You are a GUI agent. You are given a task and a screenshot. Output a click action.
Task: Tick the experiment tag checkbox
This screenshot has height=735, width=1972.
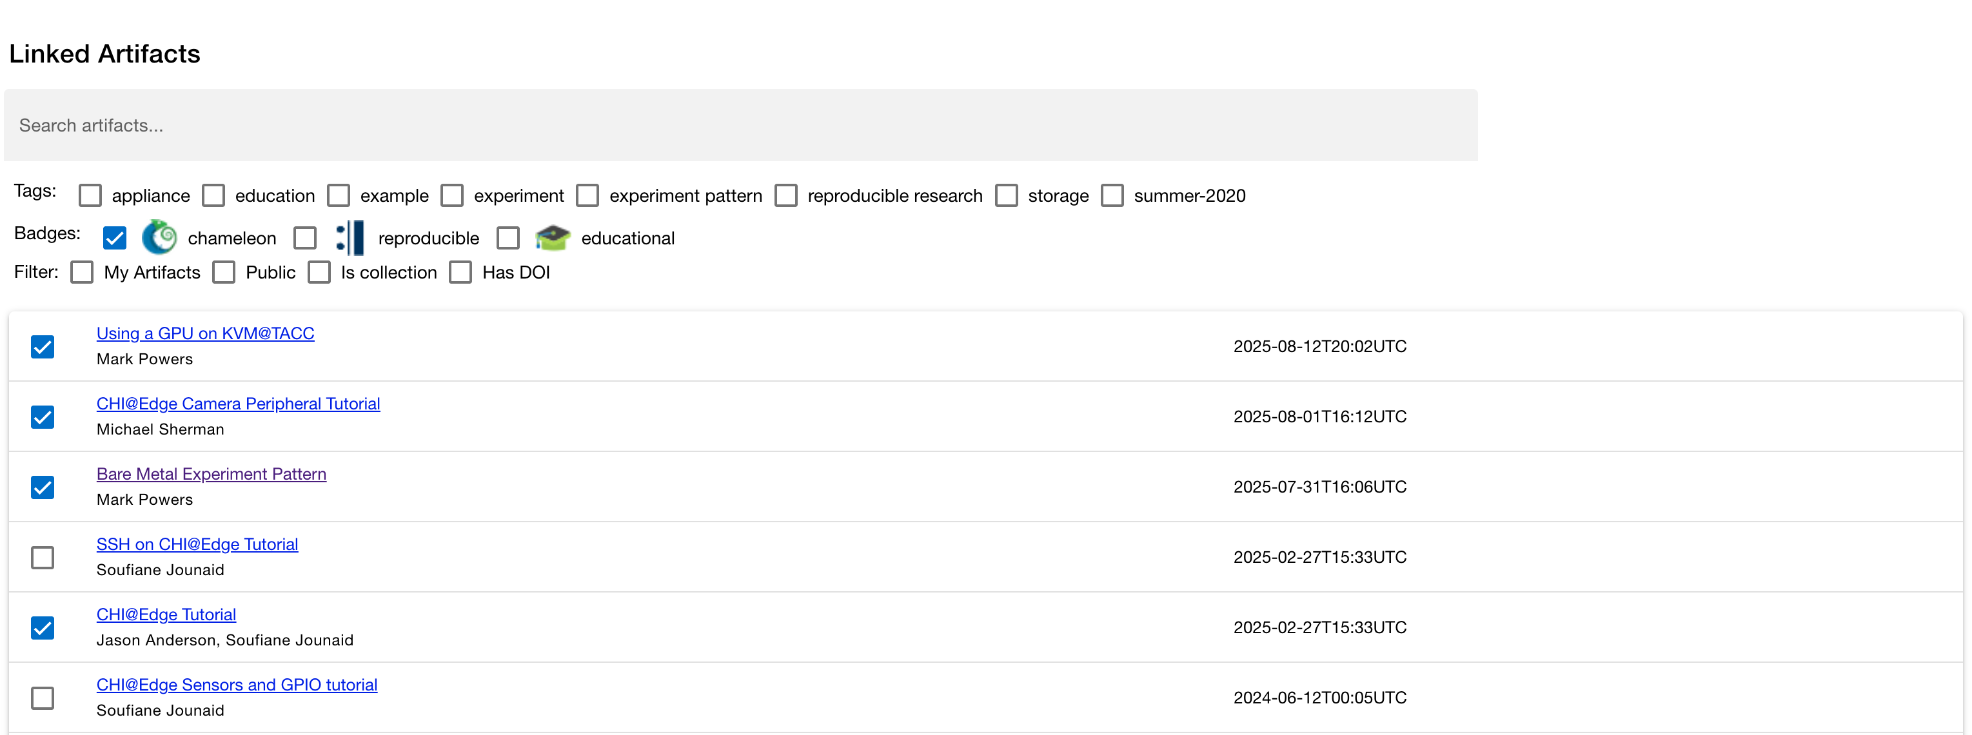click(451, 195)
